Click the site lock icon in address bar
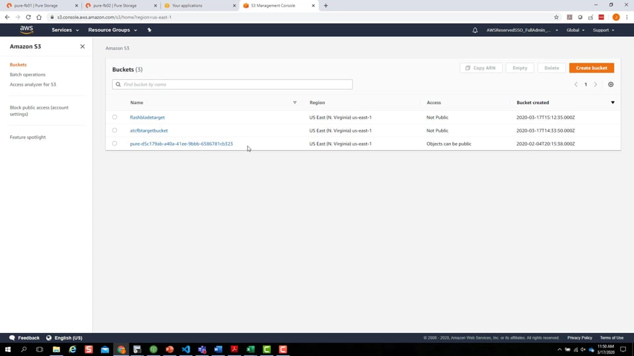This screenshot has width=634, height=356. click(52, 17)
